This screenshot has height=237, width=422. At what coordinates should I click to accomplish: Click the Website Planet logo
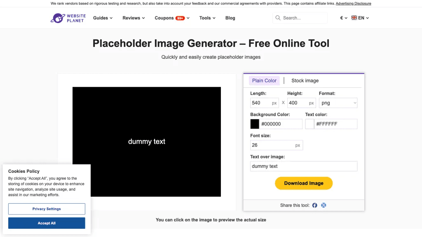click(68, 18)
